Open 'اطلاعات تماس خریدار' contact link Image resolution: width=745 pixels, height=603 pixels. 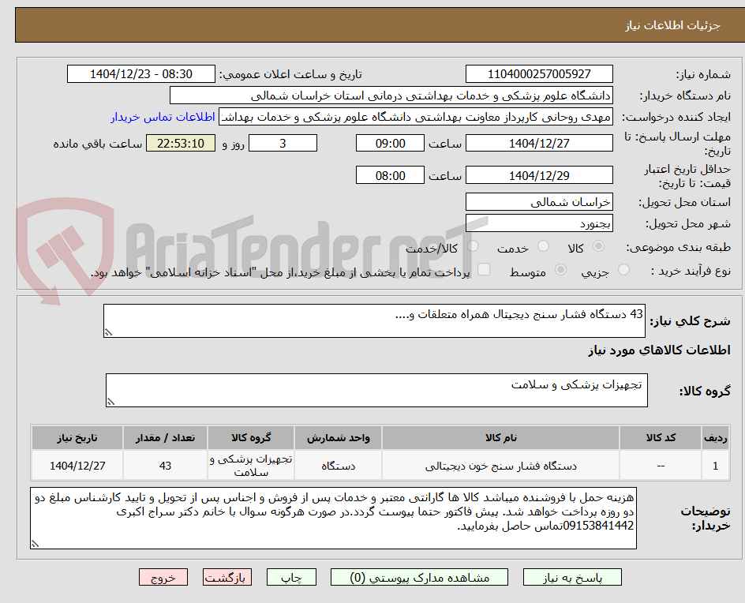[x=163, y=117]
